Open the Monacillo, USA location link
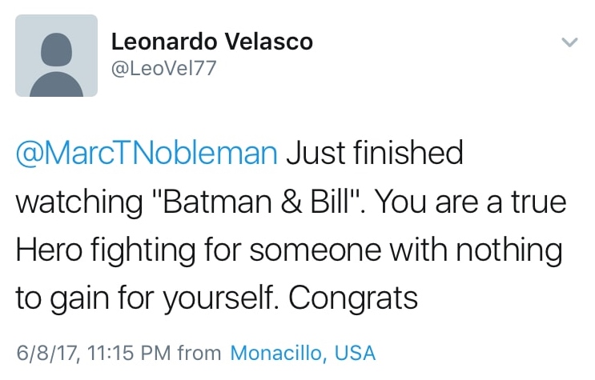The height and width of the screenshot is (380, 595). [303, 352]
